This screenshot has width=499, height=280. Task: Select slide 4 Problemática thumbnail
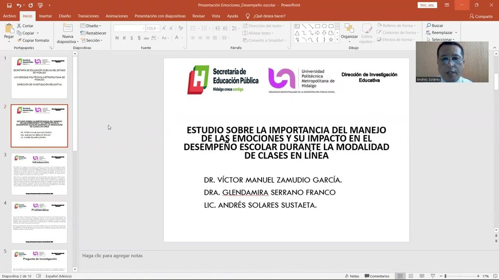click(39, 222)
